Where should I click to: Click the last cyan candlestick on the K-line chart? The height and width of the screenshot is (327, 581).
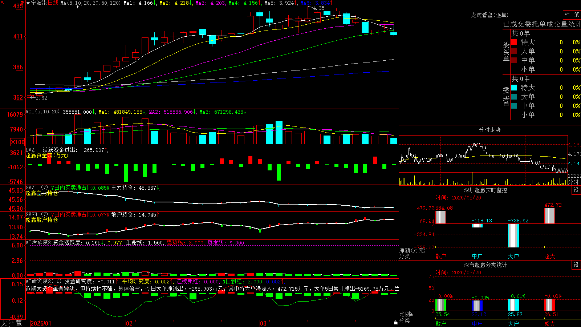pyautogui.click(x=394, y=33)
